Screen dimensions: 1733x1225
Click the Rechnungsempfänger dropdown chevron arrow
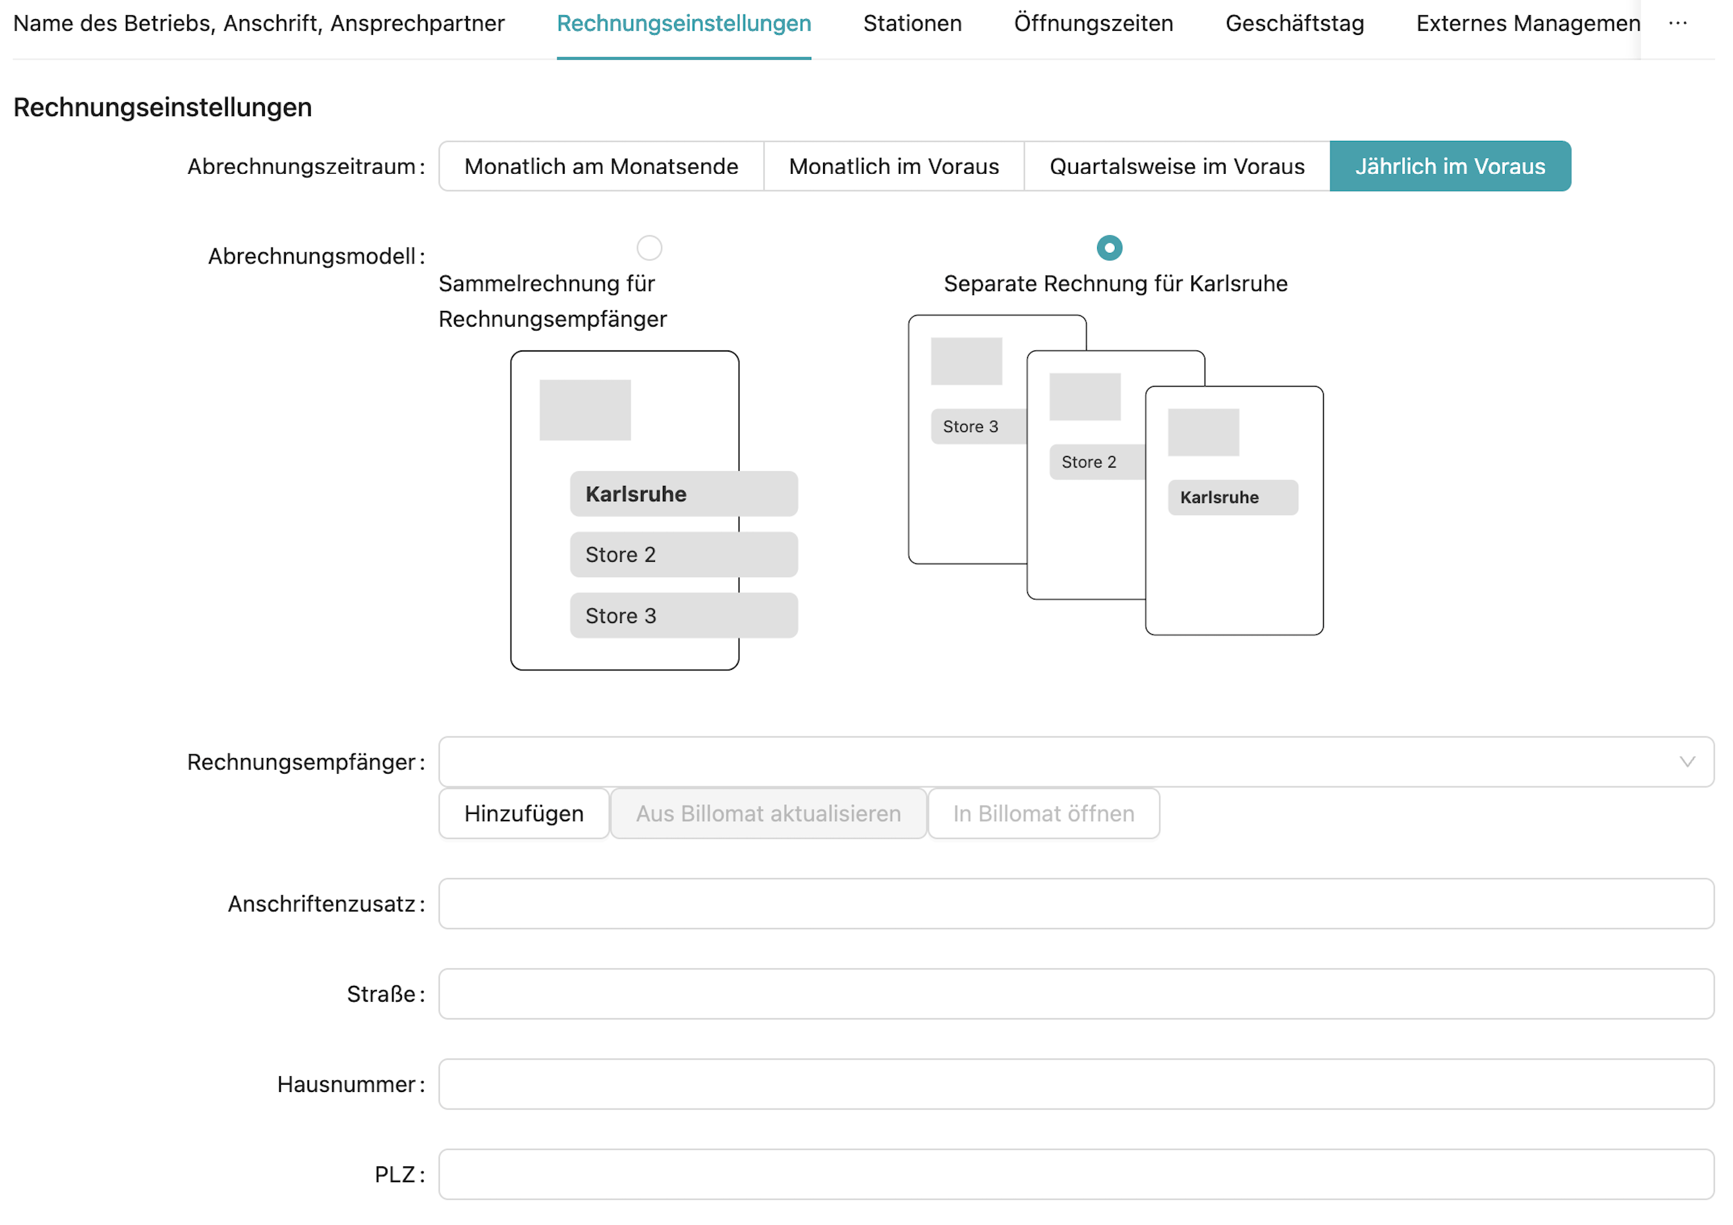point(1687,762)
